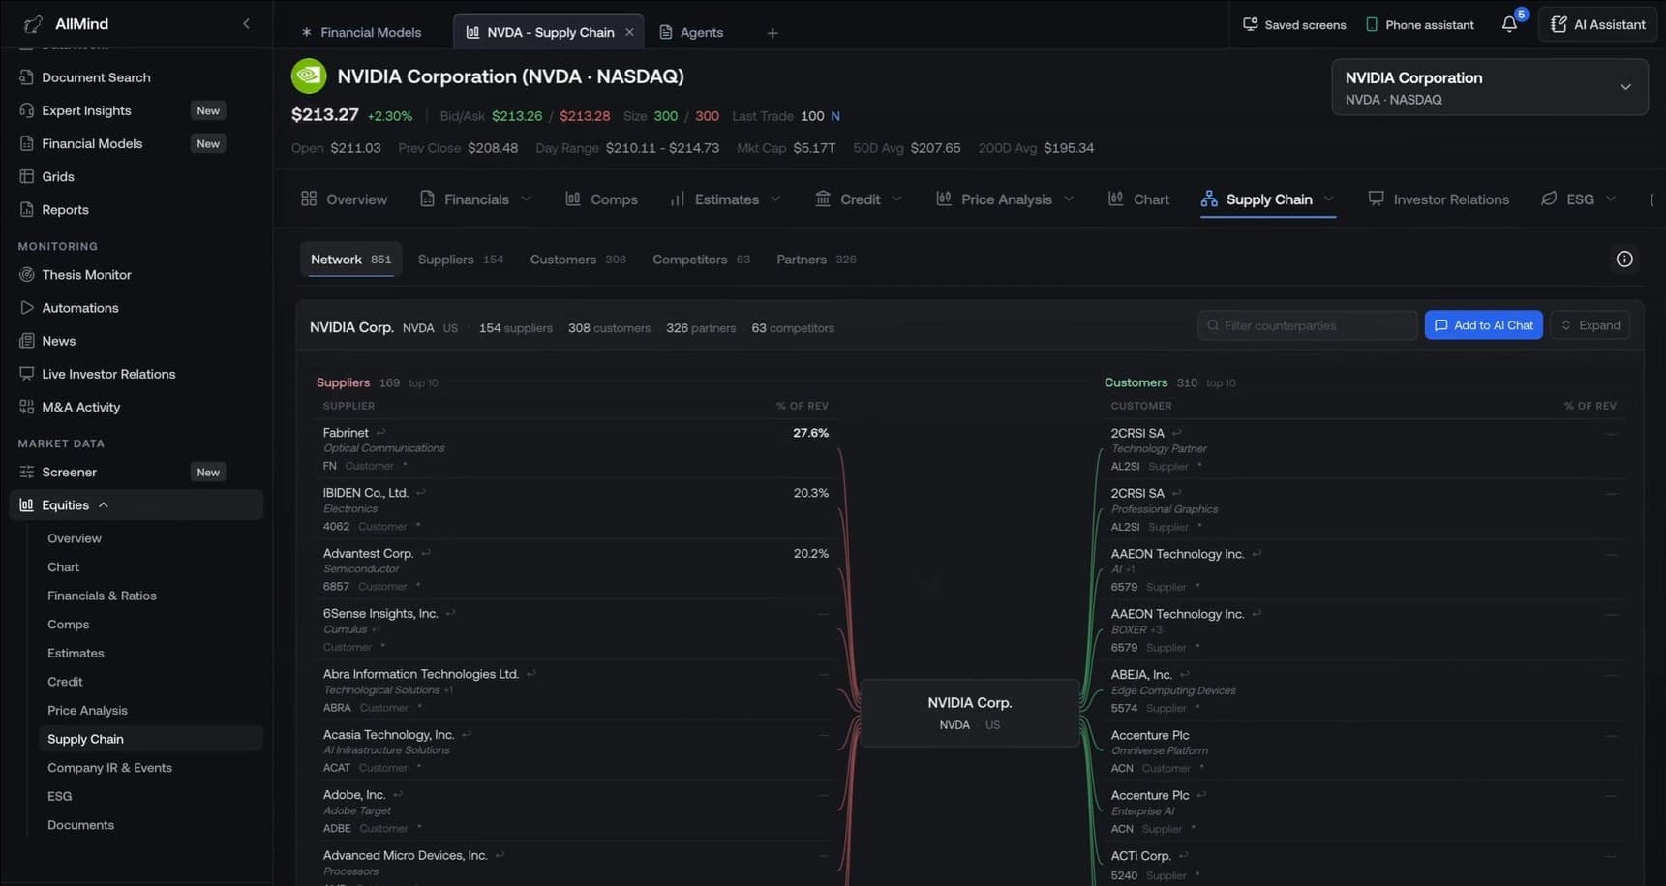
Task: Click the Expand button
Action: coord(1590,325)
